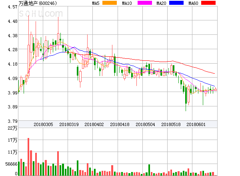Click the 3.79 price axis label

point(13,121)
